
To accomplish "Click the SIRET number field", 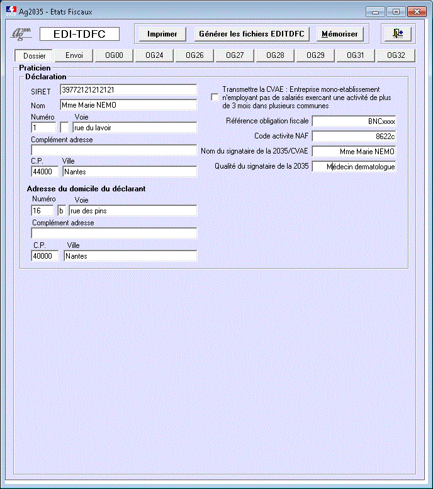I will coord(128,90).
